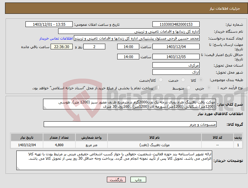Click the شرح کلی نیاز label
The width and height of the screenshot is (248, 188).
point(230,104)
